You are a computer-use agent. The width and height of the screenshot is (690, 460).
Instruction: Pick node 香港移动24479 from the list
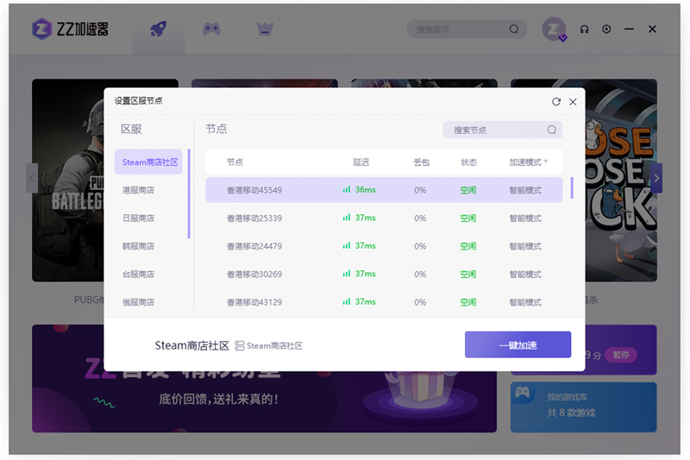pos(254,246)
